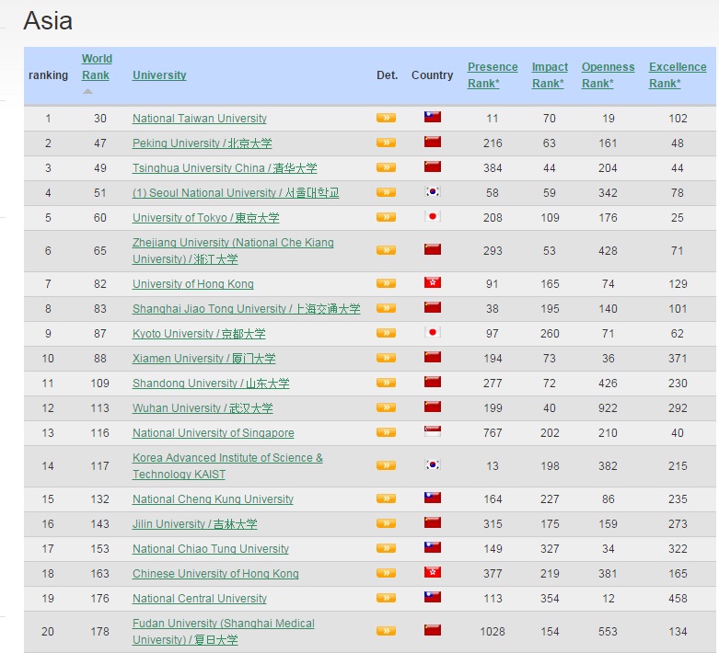Open details icon for Peking University
Viewport: 719px width, 653px height.
click(x=386, y=143)
